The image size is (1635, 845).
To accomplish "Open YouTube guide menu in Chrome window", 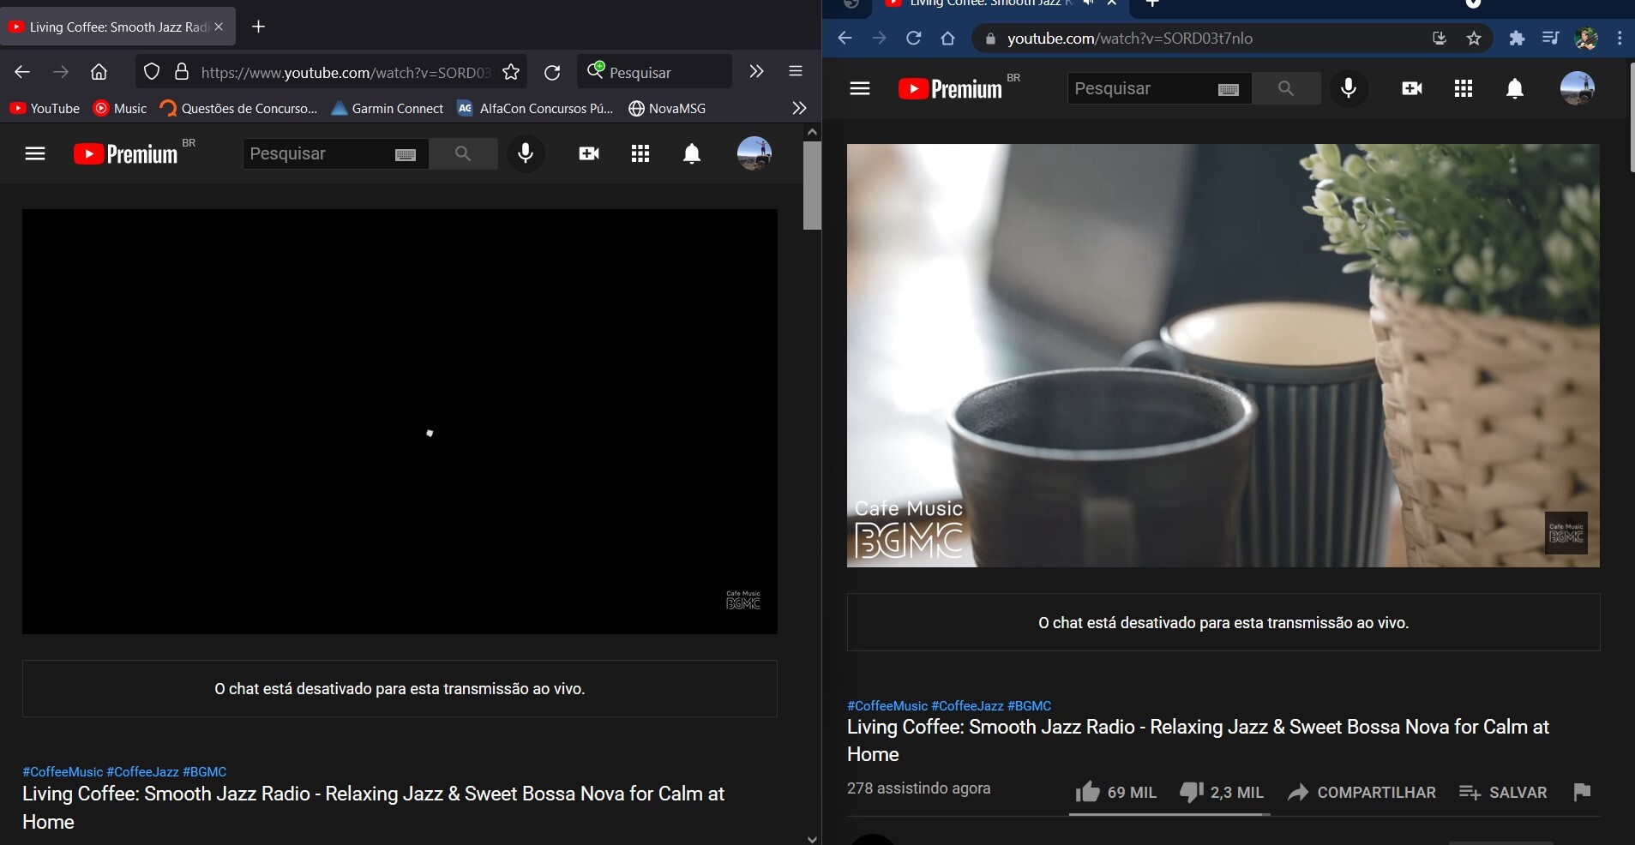I will (x=860, y=88).
